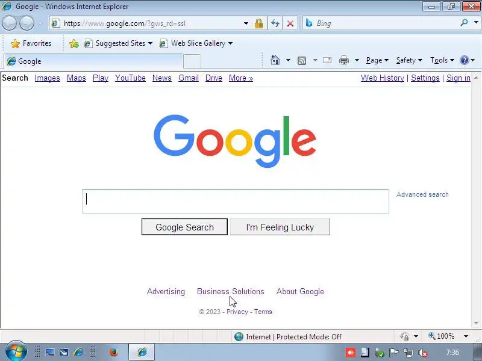Open Suggested Sites dropdown

(x=119, y=43)
